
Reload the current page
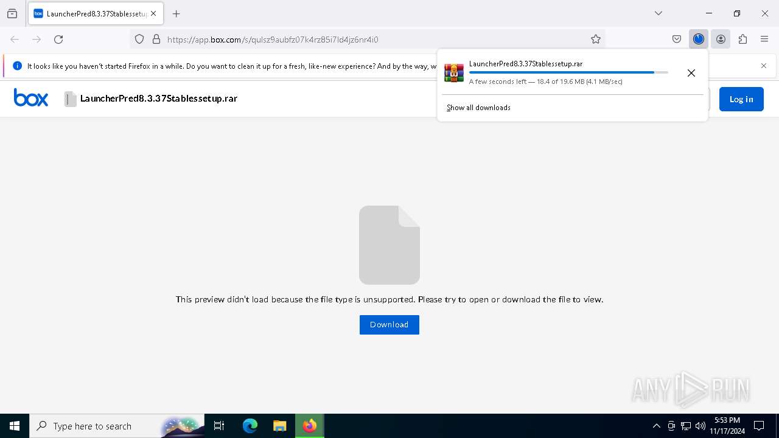point(58,39)
